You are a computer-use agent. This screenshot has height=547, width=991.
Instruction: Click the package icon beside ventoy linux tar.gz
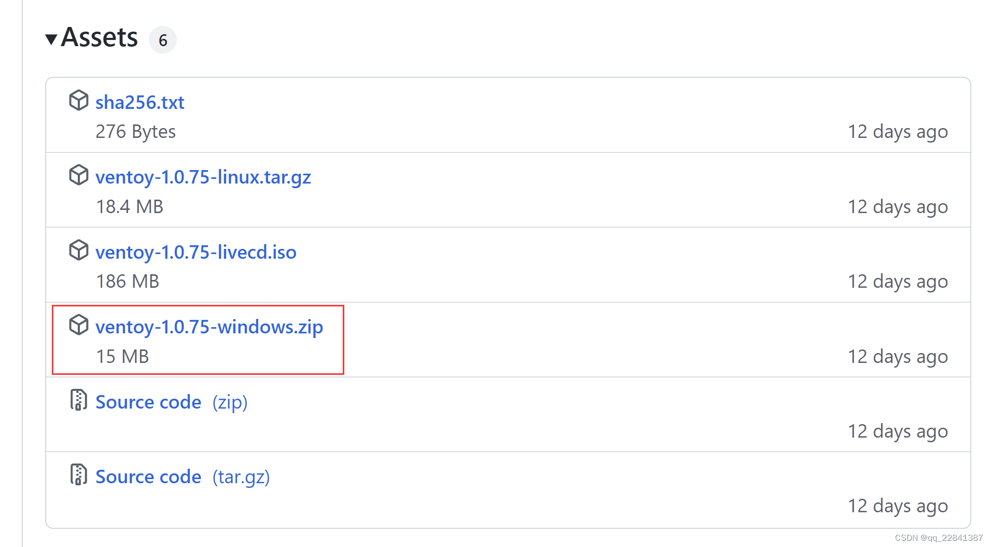(x=79, y=175)
